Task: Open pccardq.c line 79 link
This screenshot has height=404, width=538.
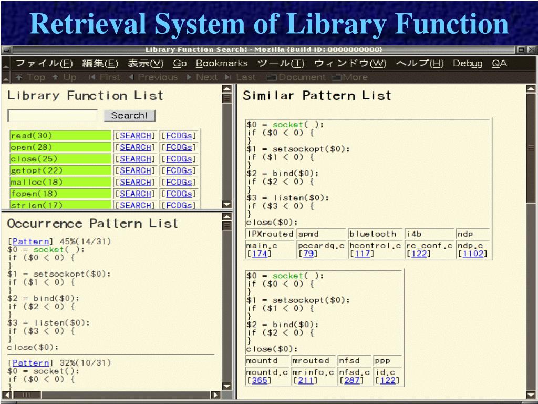Action: click(x=308, y=254)
